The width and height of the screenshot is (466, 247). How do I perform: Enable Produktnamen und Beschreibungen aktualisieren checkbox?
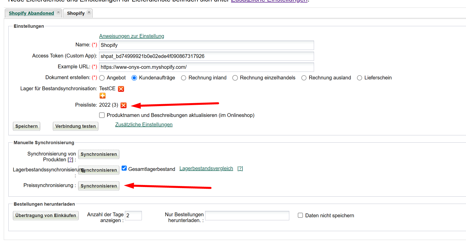point(102,115)
